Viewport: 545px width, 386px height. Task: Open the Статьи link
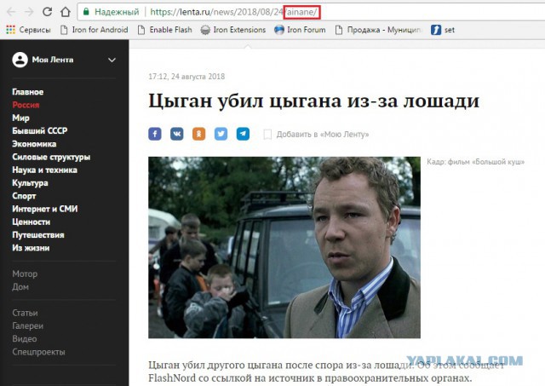25,313
